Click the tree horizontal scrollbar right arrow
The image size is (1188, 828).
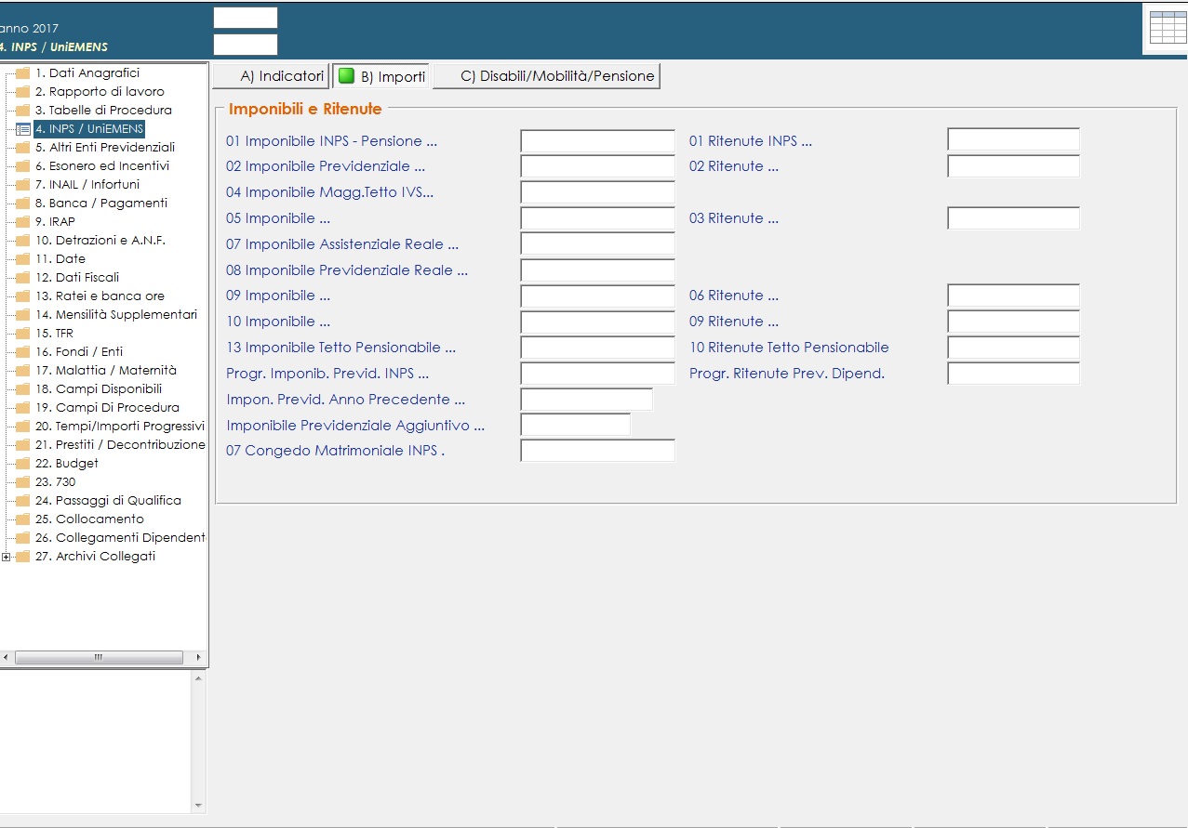(197, 657)
